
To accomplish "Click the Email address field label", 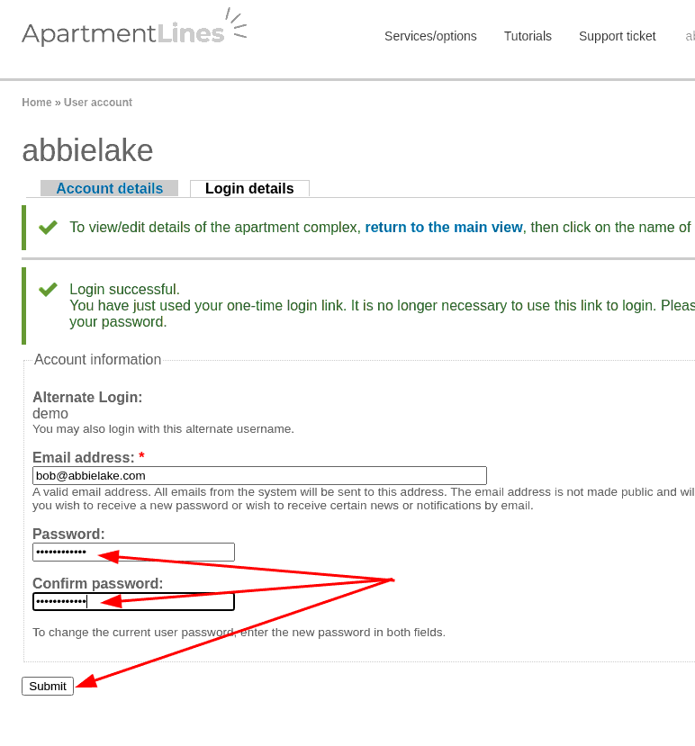I will tap(83, 457).
